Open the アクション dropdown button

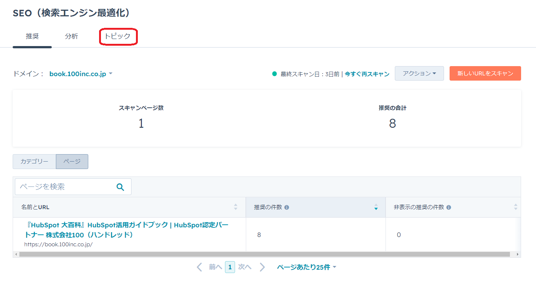(x=419, y=74)
